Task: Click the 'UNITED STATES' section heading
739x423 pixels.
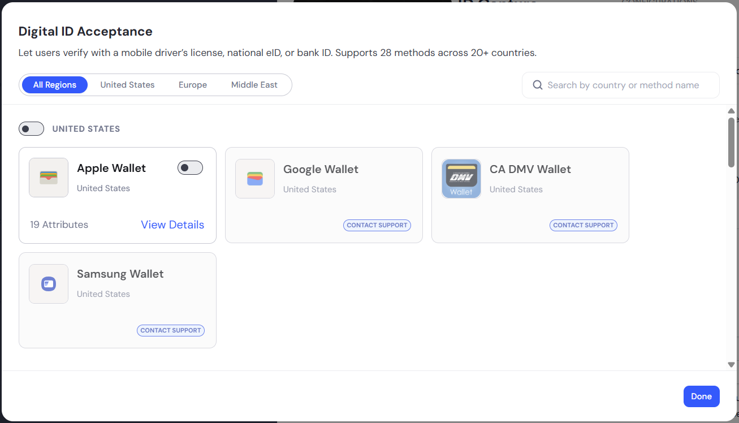Action: [x=86, y=129]
